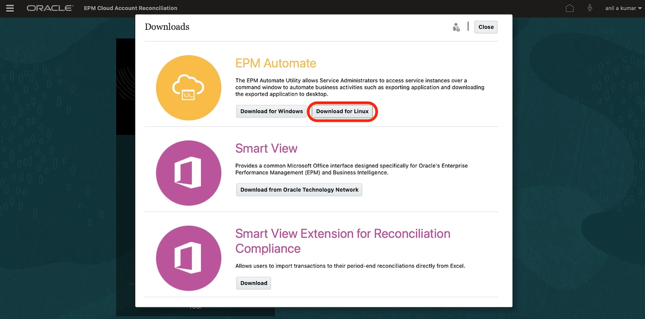
Task: Close the Downloads dialog
Action: (486, 27)
